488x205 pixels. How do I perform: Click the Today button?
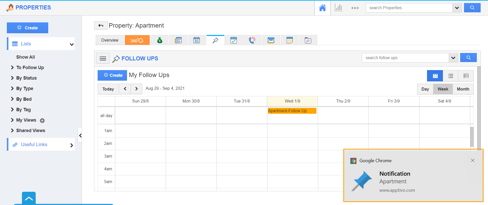point(108,89)
